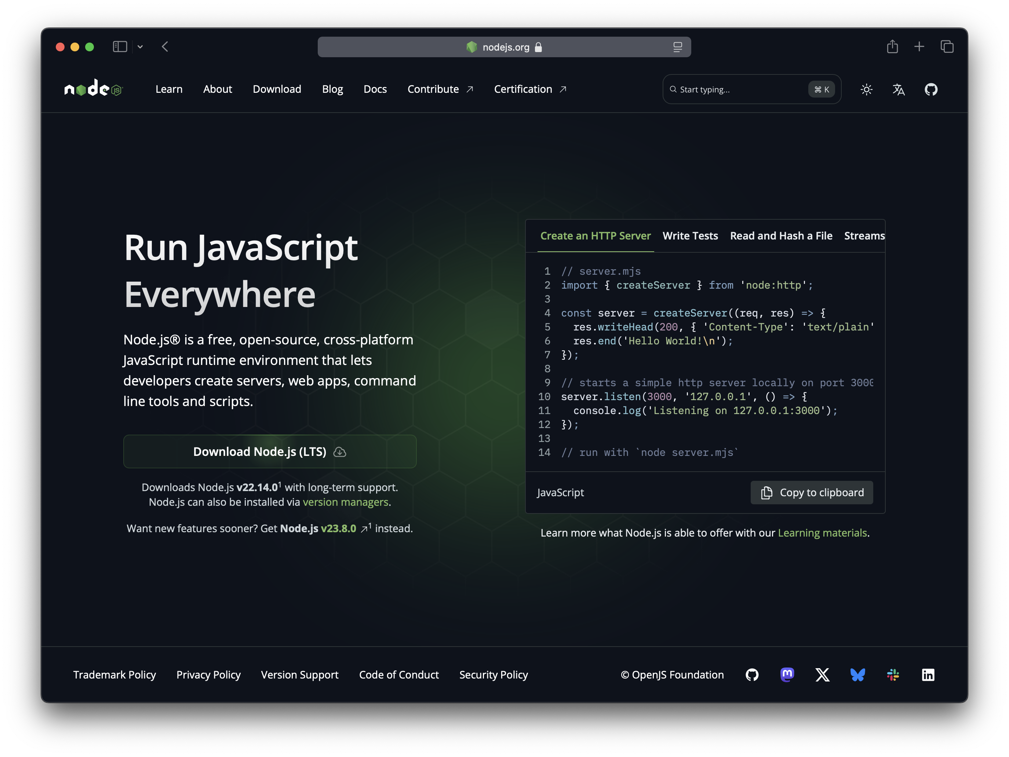Switch to the Streams tab
The image size is (1009, 757).
(864, 236)
